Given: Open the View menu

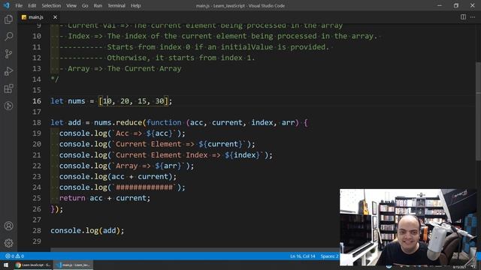Looking at the screenshot, I should pyautogui.click(x=71, y=5).
